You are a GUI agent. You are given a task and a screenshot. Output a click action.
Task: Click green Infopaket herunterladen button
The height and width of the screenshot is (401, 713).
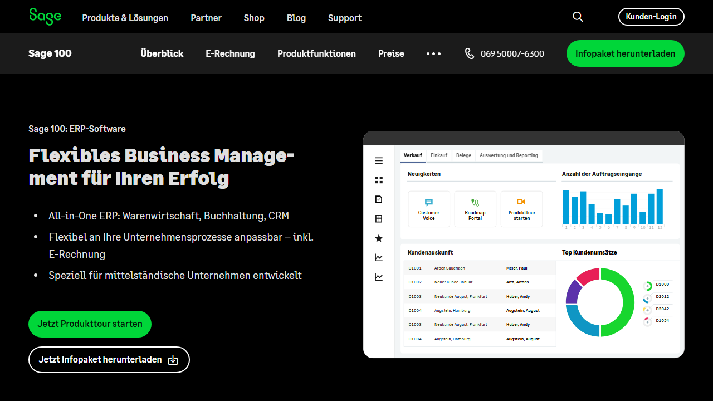[626, 53]
